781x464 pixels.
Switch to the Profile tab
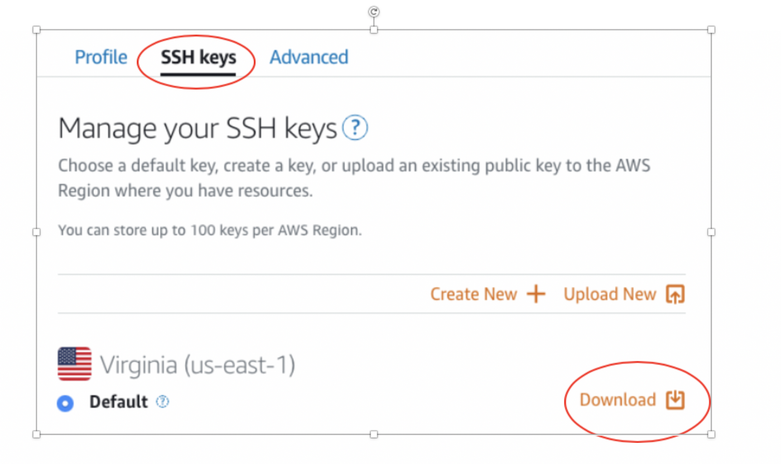tap(101, 57)
